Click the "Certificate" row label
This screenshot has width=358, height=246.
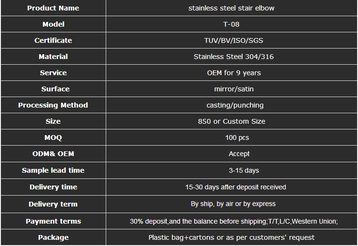pos(53,40)
